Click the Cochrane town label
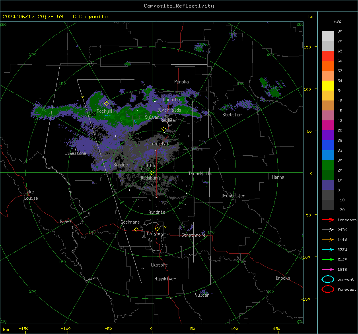This screenshot has height=334, width=358. tap(130, 222)
